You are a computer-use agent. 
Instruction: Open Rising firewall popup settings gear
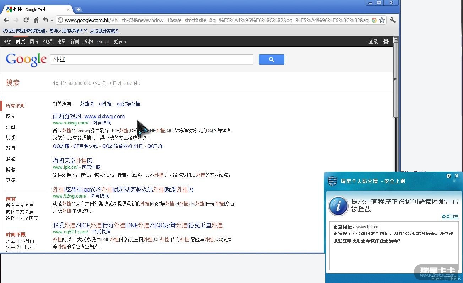449,176
